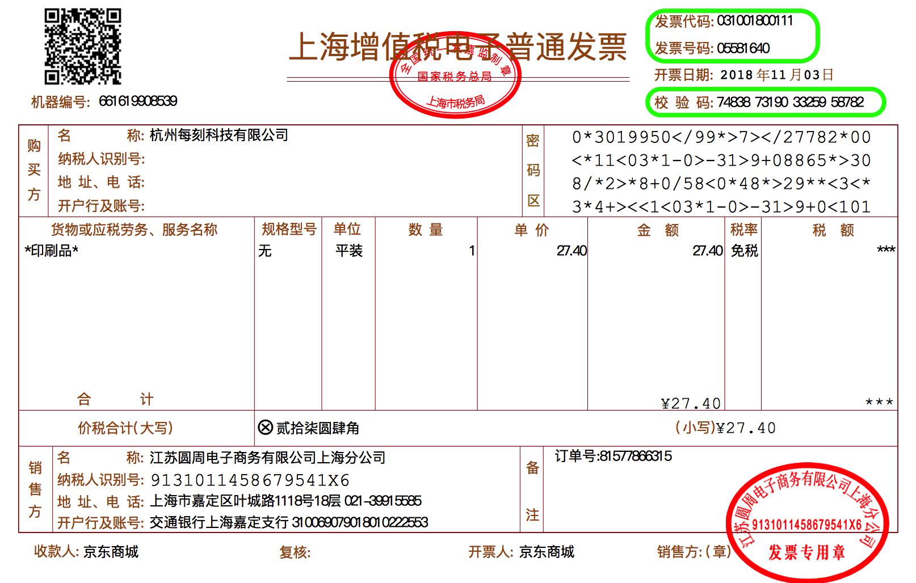Select invoice code 031001800111
916x583 pixels.
(755, 21)
